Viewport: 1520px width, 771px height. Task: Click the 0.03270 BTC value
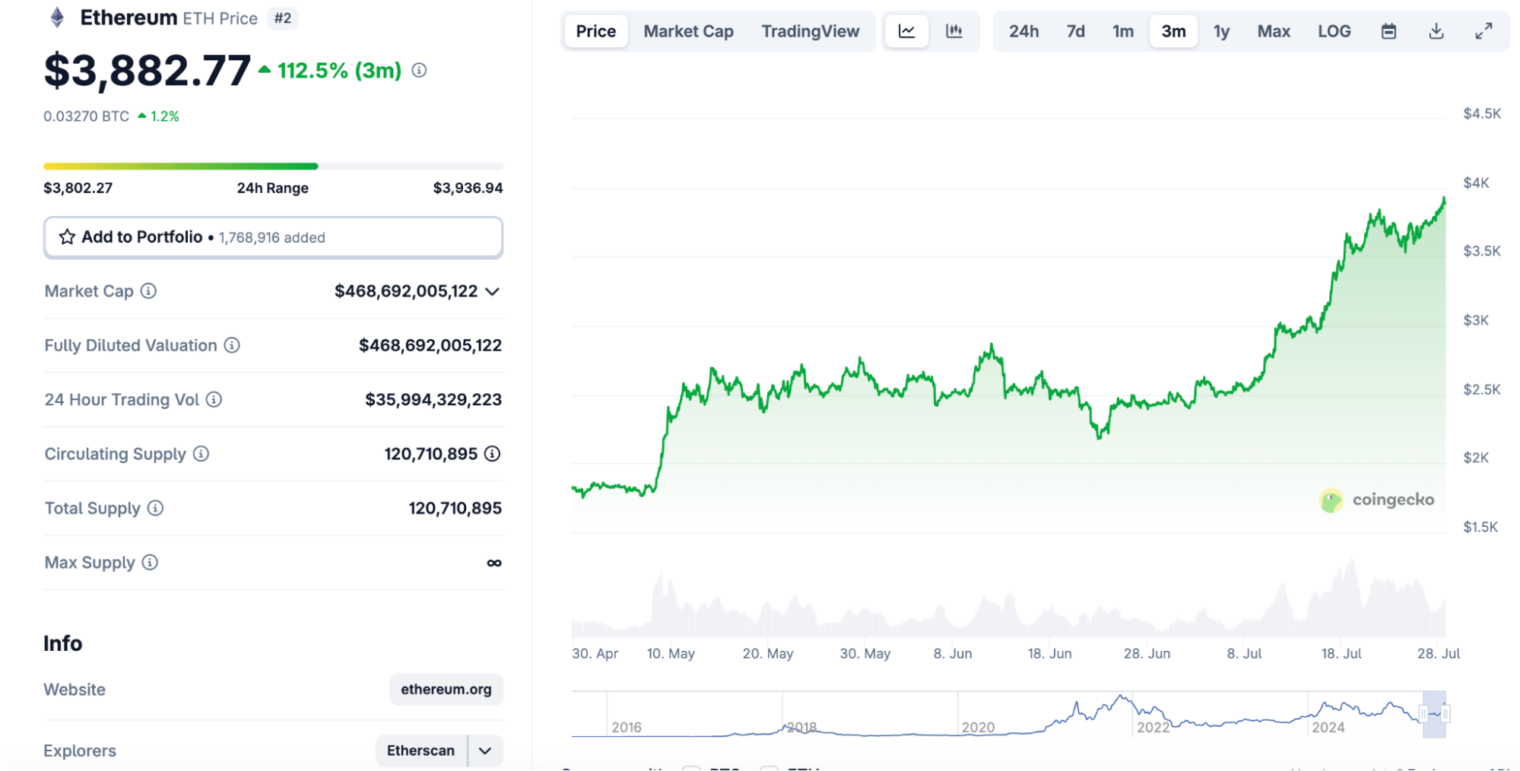tap(86, 116)
